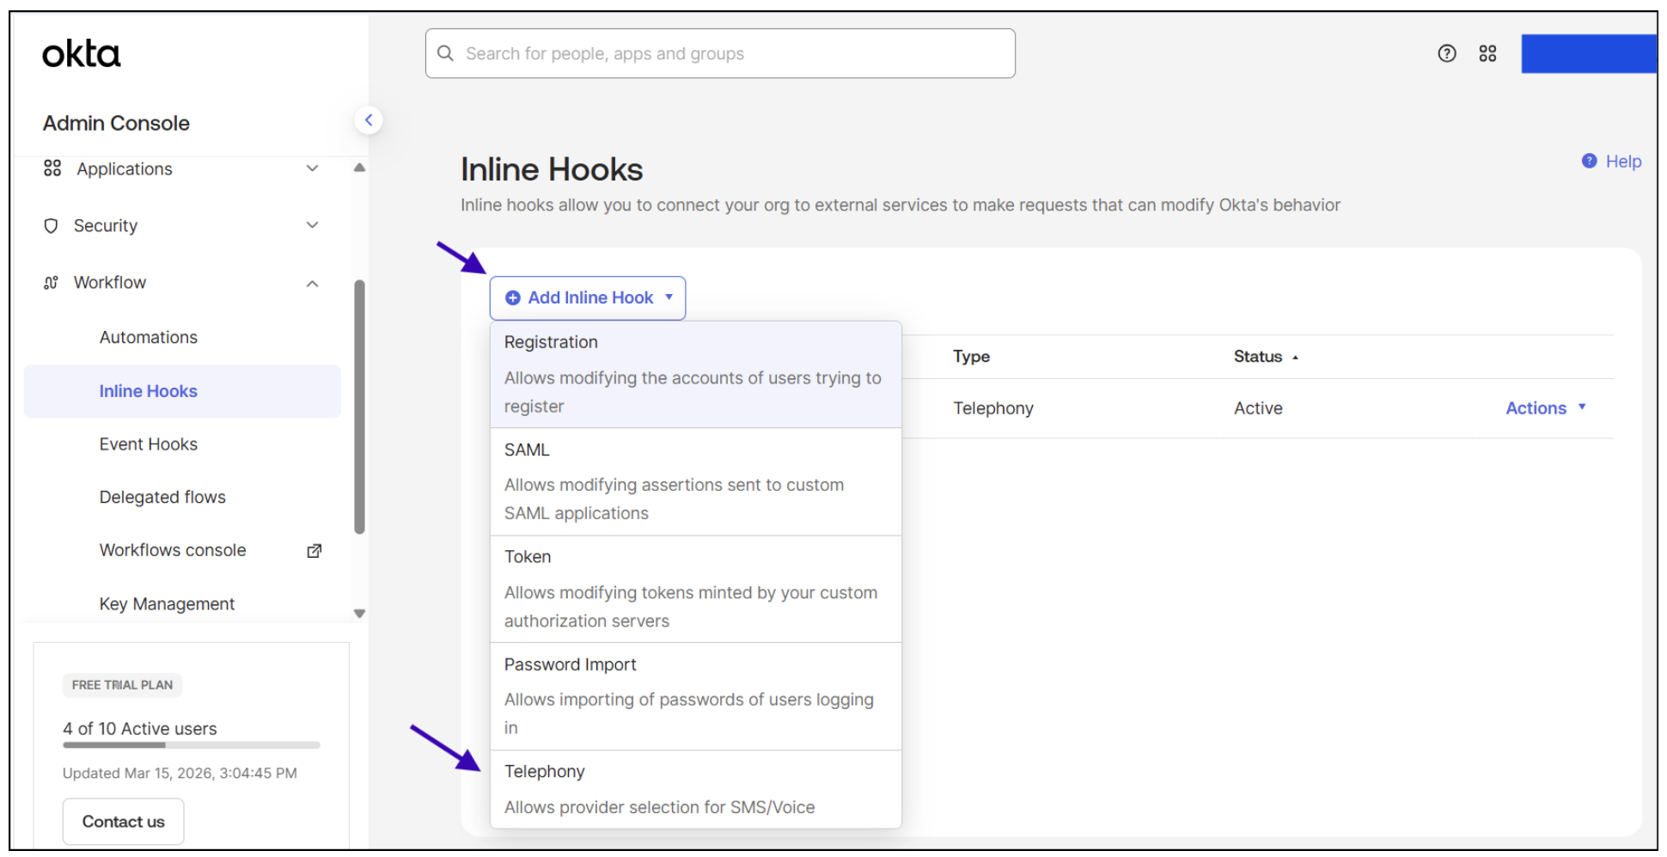
Task: Click the plus icon on Add Inline Hook
Action: (x=513, y=297)
